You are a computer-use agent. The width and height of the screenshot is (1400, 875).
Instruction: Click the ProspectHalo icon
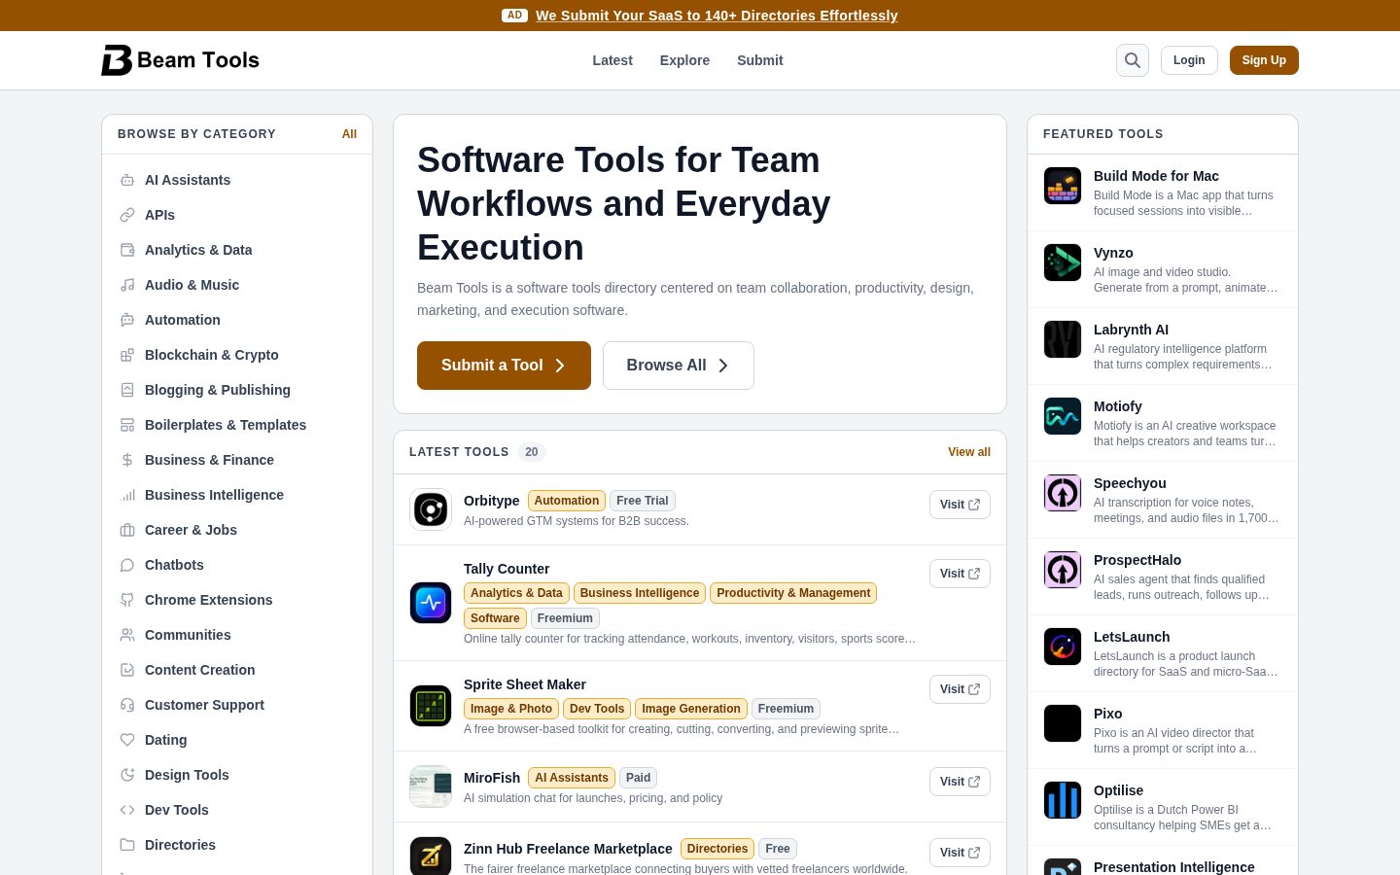1063,570
